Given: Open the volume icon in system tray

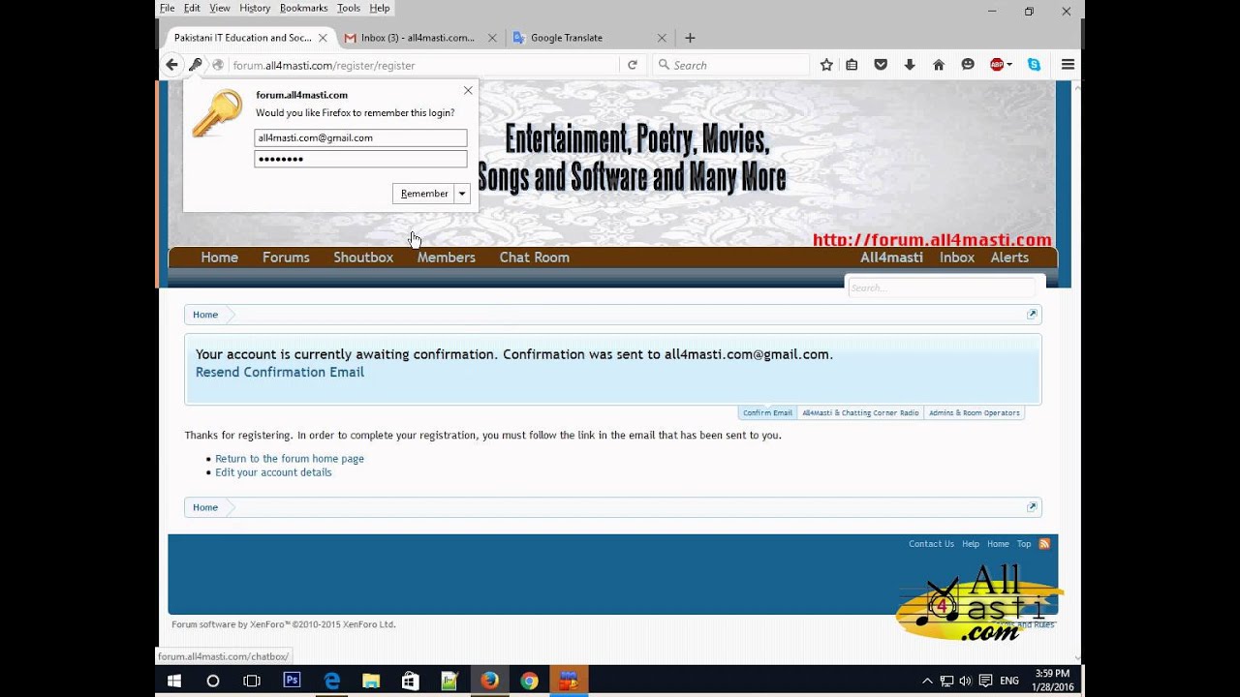Looking at the screenshot, I should 965,681.
